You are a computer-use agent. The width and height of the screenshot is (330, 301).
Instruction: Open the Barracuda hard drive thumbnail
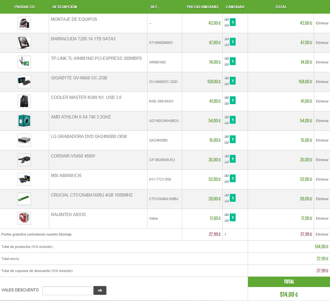(24, 43)
